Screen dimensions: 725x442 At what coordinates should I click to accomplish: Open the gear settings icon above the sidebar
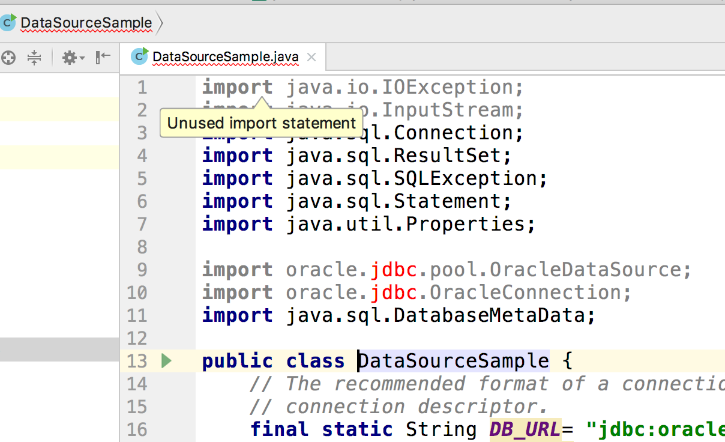(69, 58)
